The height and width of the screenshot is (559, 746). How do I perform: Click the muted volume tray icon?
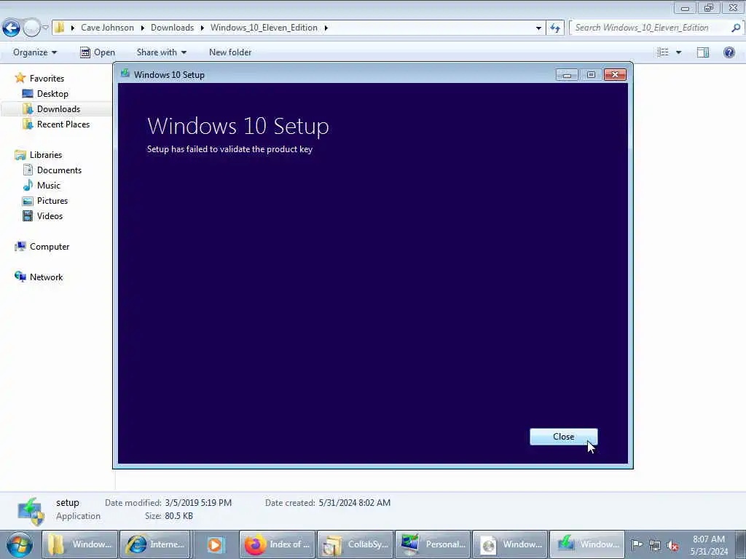(x=672, y=545)
